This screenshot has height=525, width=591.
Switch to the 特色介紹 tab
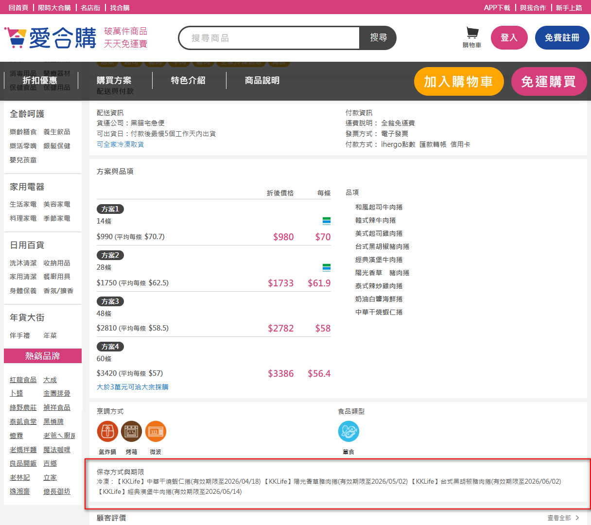(x=188, y=80)
